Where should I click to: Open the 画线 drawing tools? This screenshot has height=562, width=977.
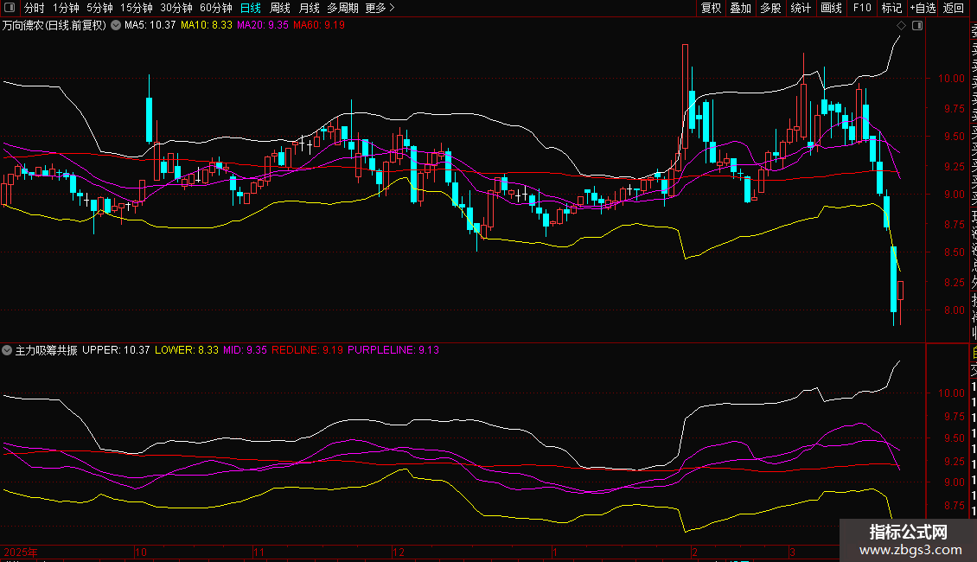tap(831, 8)
